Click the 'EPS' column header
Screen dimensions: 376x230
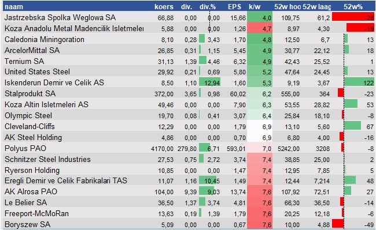(x=234, y=7)
